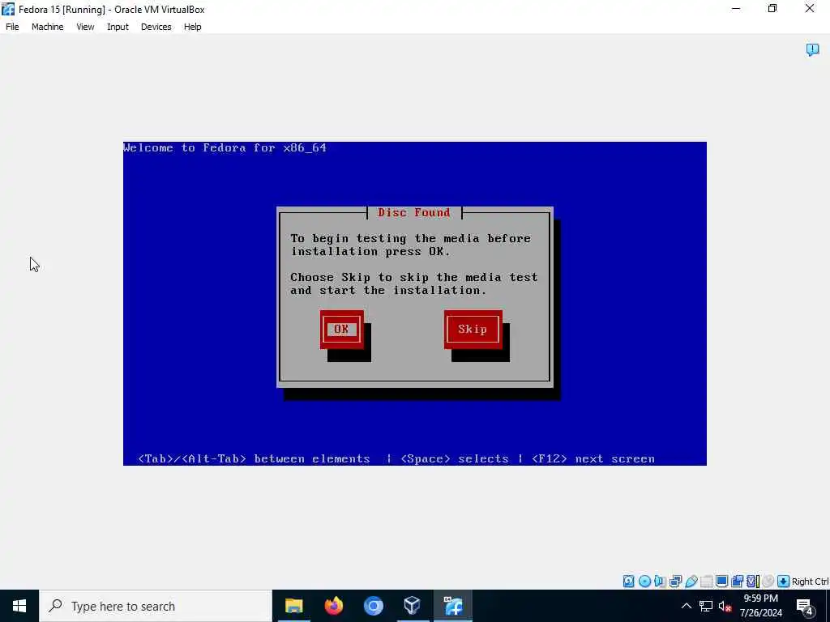This screenshot has width=830, height=622.
Task: Click the taskbar search box
Action: (x=156, y=606)
